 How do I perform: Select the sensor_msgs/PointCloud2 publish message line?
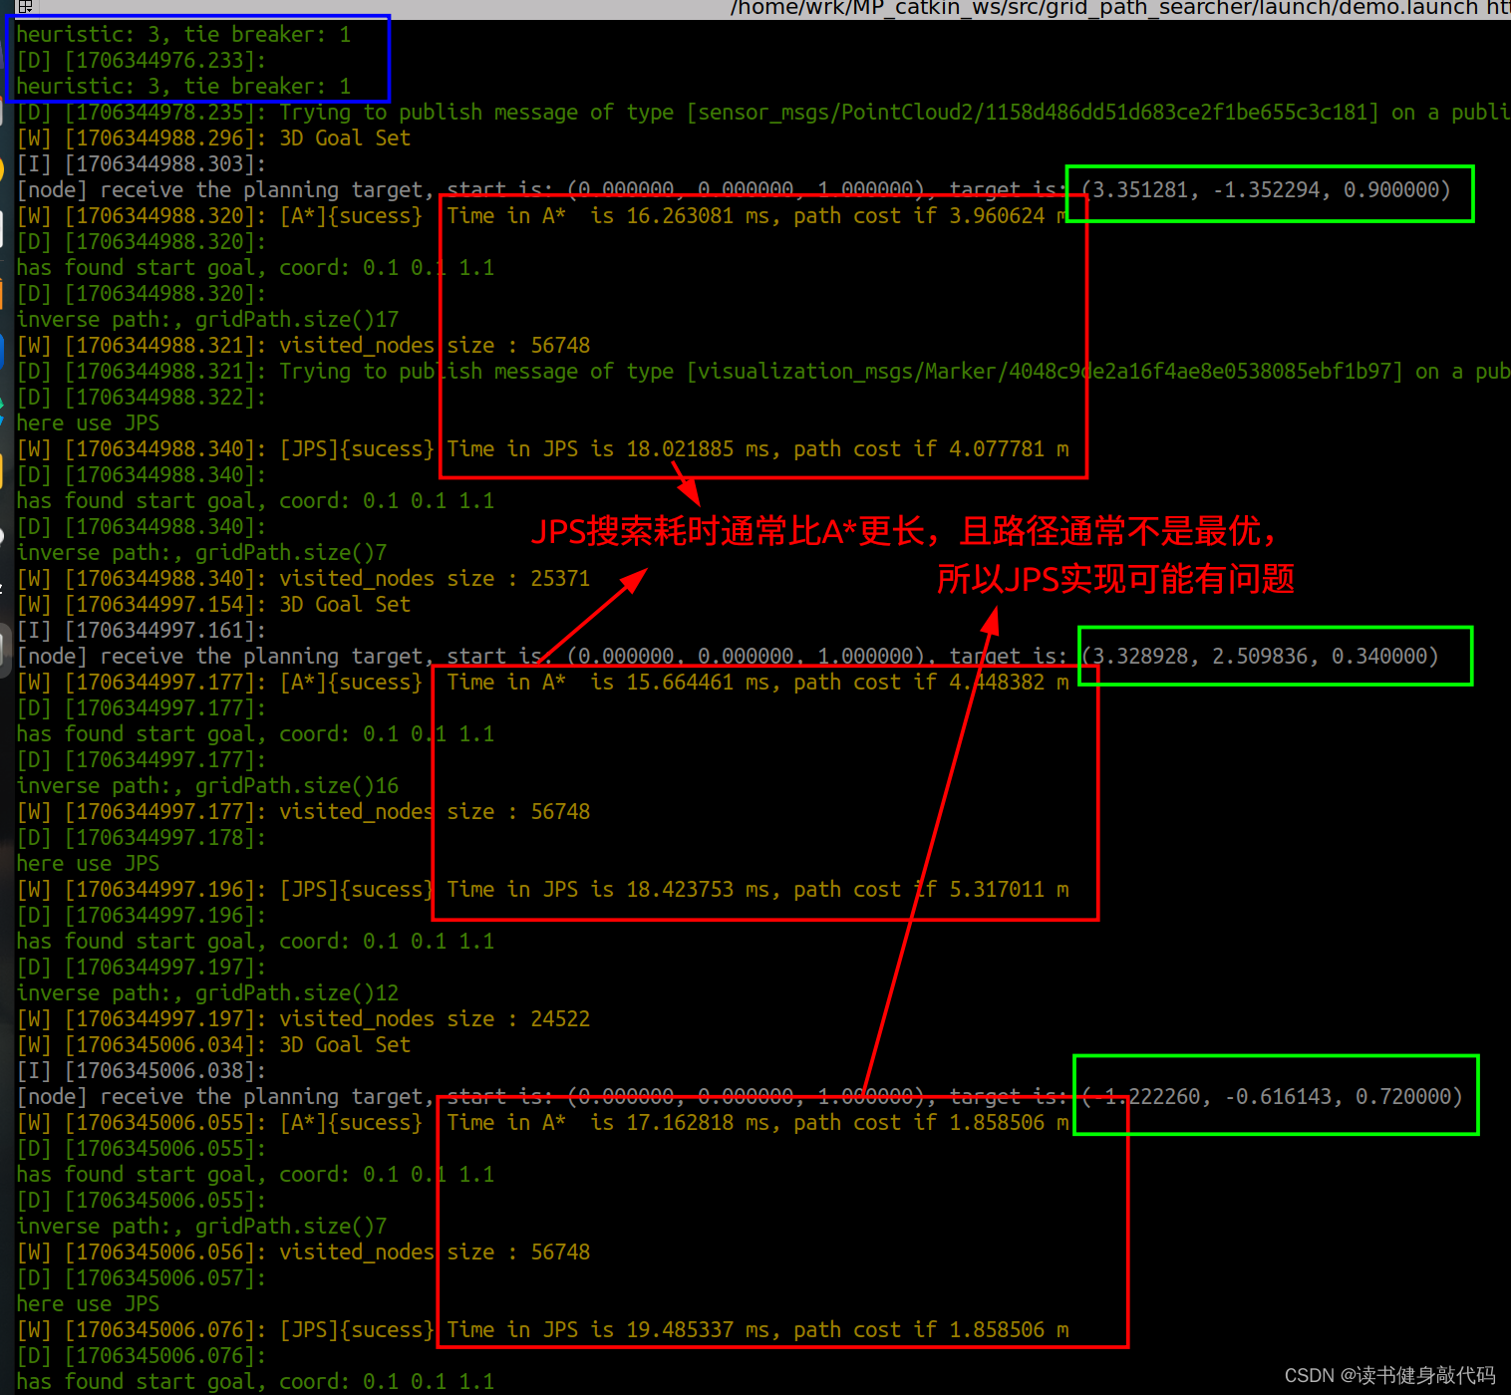763,113
